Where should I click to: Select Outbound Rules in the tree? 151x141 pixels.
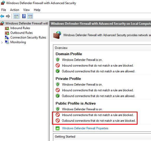tap(21, 33)
